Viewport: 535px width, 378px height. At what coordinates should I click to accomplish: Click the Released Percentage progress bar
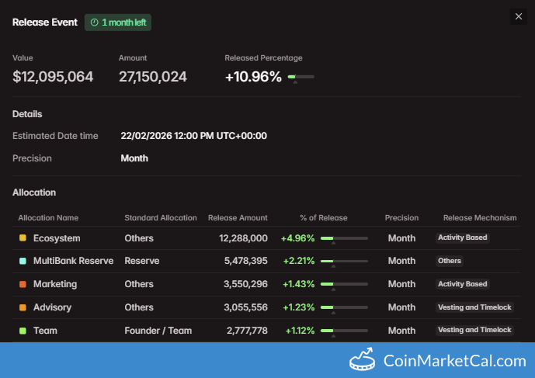pyautogui.click(x=301, y=77)
